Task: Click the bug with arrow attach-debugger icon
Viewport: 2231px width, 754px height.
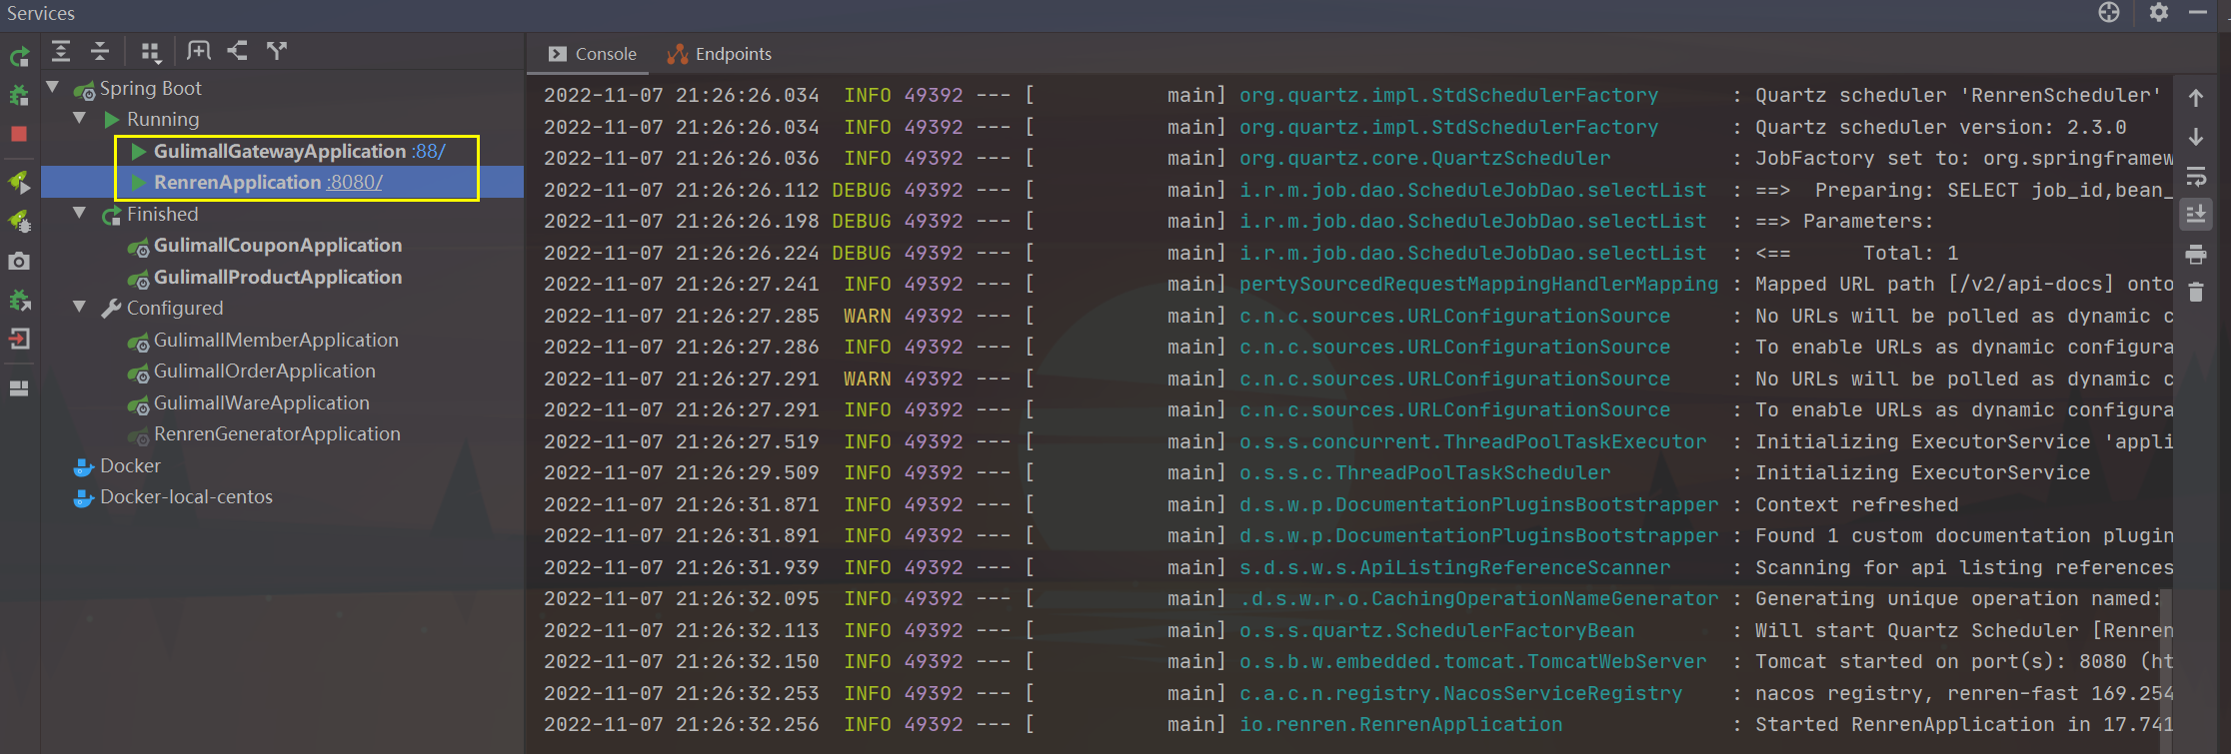Action: tap(19, 300)
